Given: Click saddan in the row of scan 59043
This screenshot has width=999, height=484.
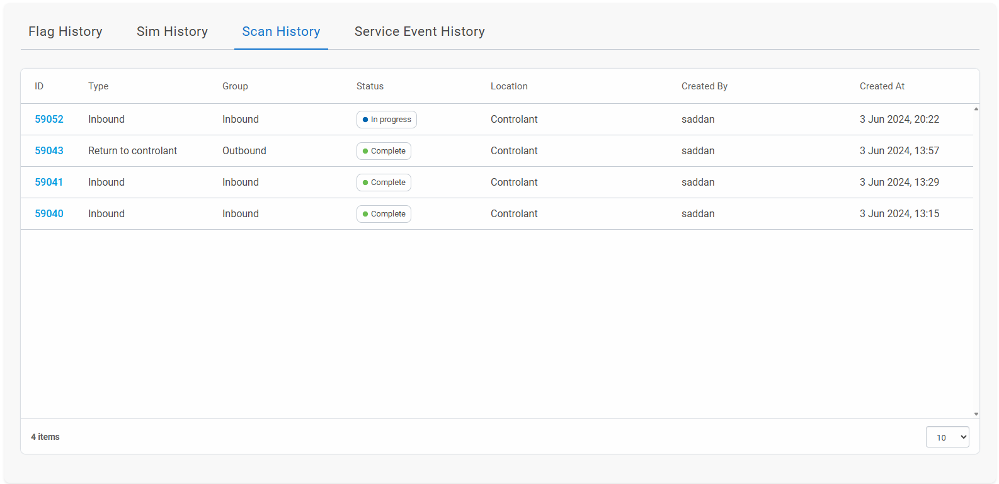Looking at the screenshot, I should click(698, 151).
